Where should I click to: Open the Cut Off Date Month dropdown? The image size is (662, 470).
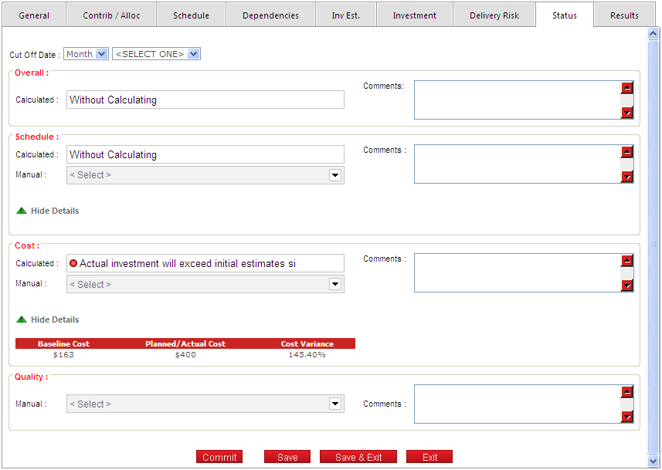pyautogui.click(x=102, y=54)
